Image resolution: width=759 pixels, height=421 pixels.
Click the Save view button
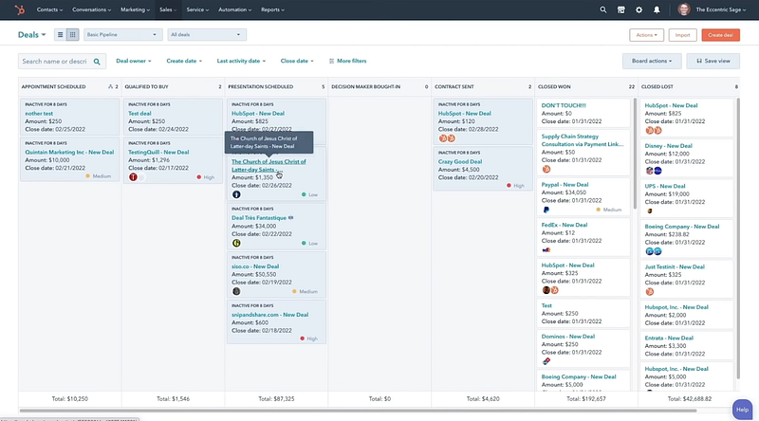point(713,61)
